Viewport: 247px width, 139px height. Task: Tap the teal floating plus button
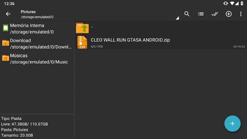[232, 124]
